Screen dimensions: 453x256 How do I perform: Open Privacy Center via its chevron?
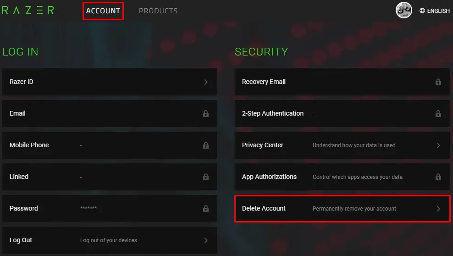pyautogui.click(x=438, y=145)
